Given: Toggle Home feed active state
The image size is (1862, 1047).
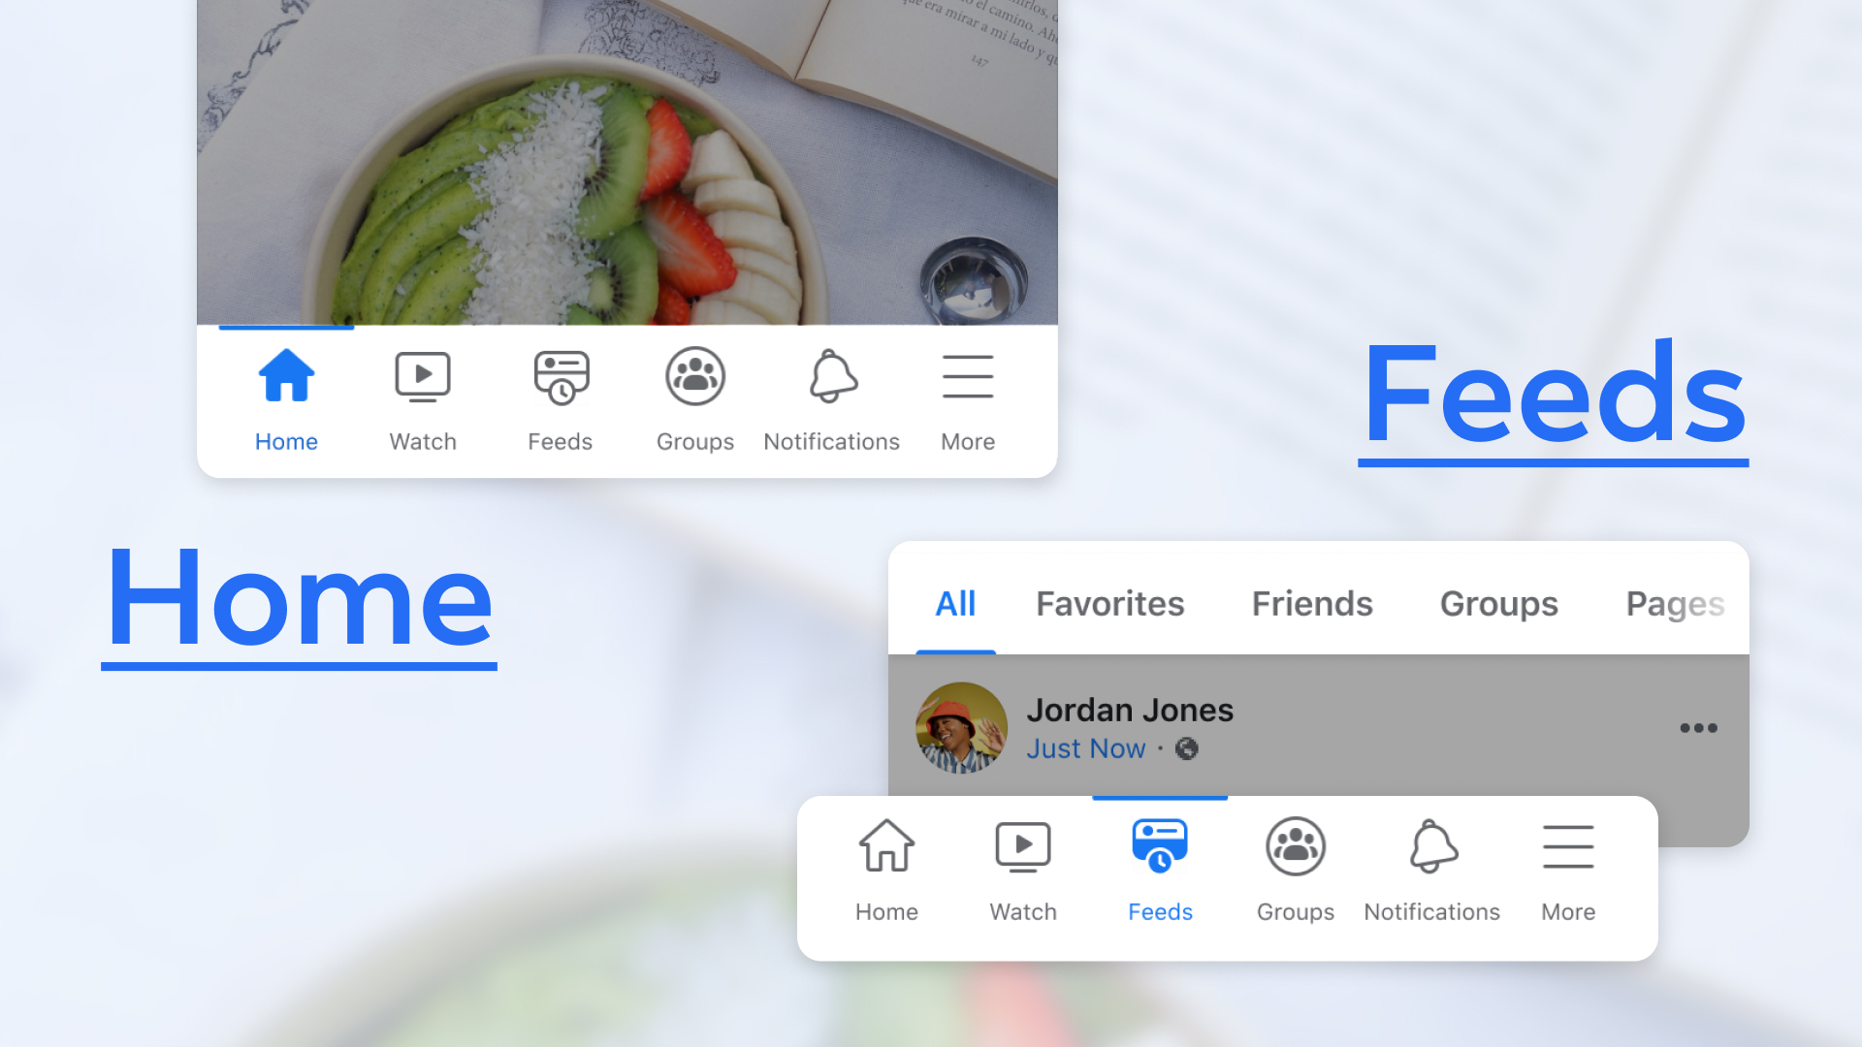Looking at the screenshot, I should pos(285,397).
